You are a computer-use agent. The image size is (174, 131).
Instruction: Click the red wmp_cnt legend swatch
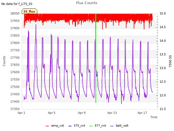coord(47,126)
